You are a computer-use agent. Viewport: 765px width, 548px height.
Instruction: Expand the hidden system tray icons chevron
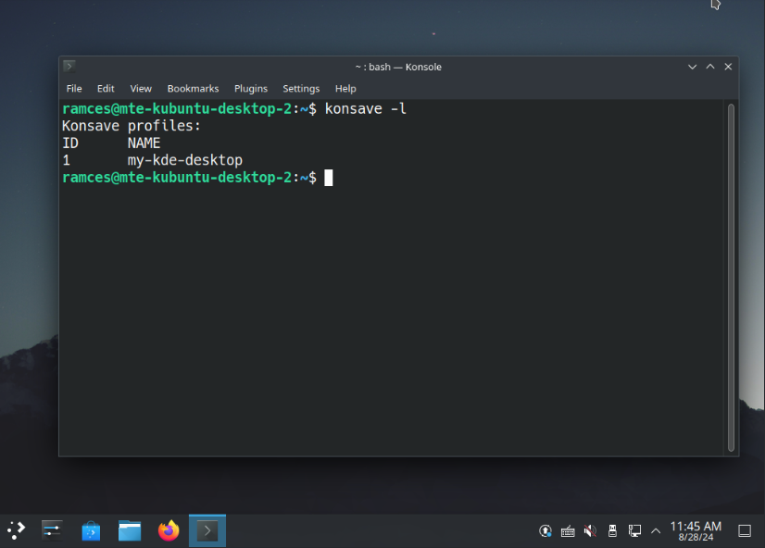click(x=656, y=530)
